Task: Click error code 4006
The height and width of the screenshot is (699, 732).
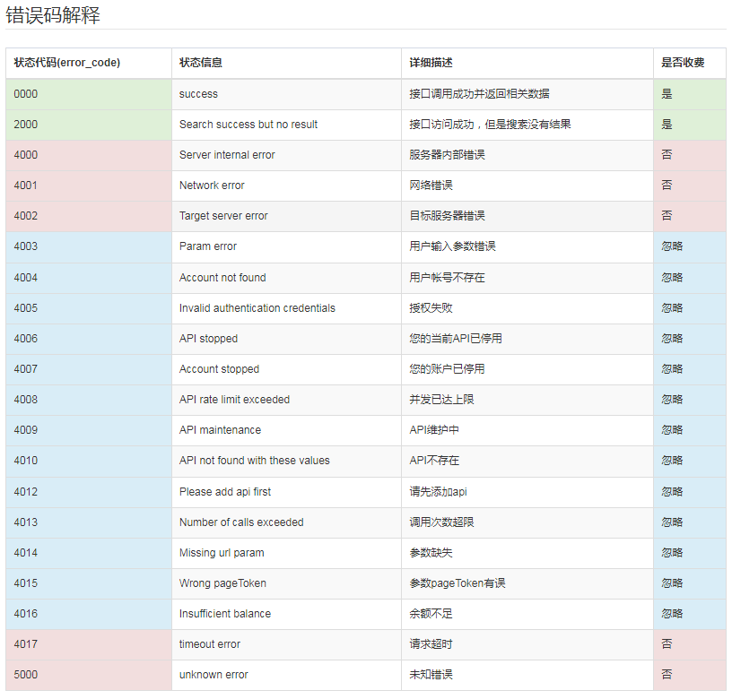Action: (26, 339)
